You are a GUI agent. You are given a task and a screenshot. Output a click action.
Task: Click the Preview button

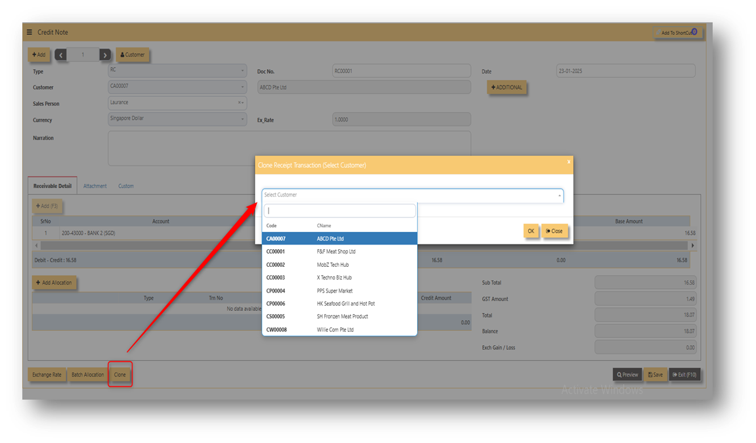(627, 375)
